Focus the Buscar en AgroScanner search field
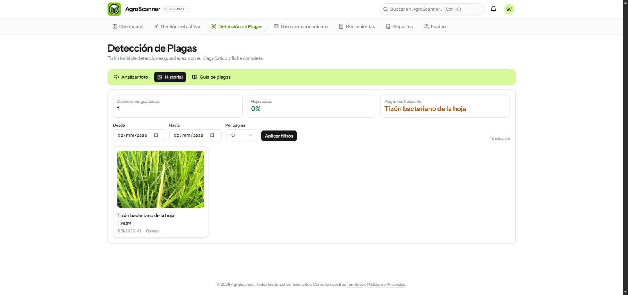 click(x=432, y=9)
